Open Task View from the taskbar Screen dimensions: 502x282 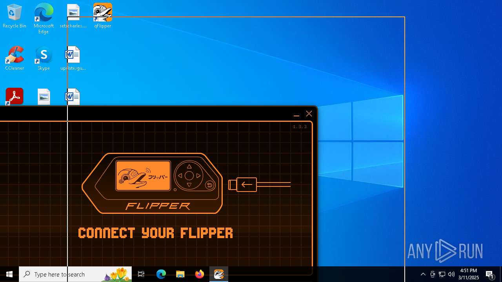point(141,274)
